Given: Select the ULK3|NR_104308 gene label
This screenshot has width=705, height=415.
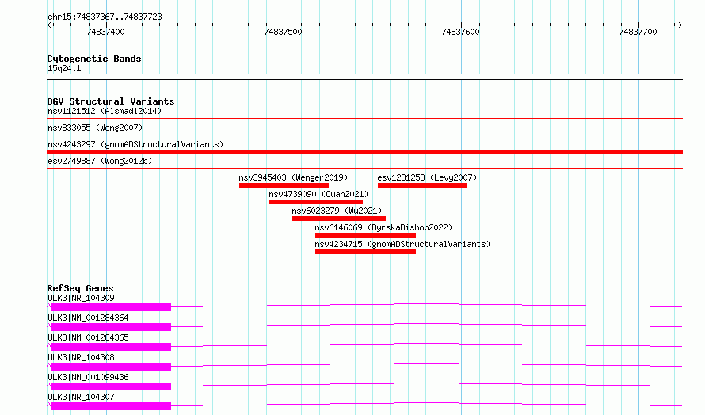Looking at the screenshot, I should (81, 357).
